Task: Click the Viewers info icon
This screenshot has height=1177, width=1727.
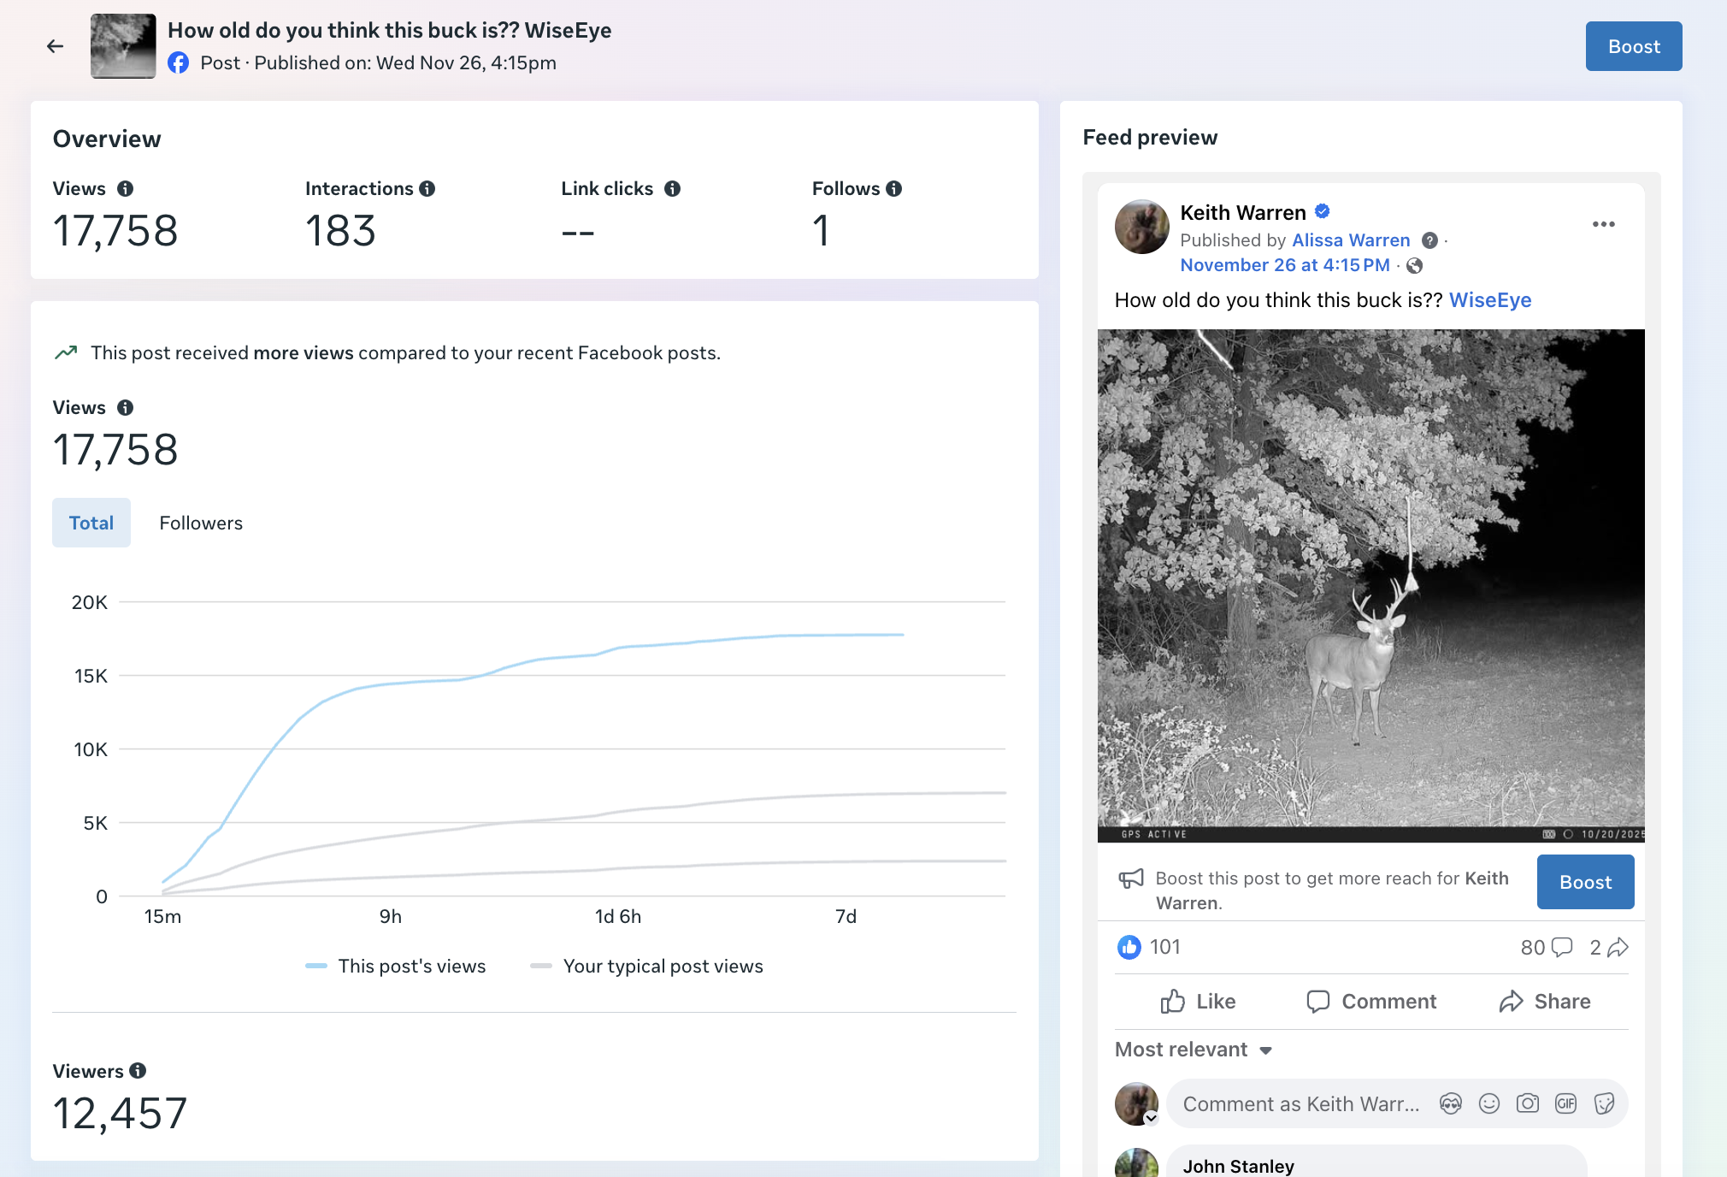Action: point(138,1071)
